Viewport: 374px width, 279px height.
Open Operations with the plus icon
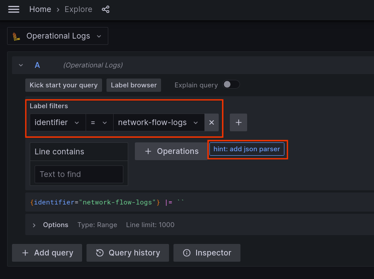(x=170, y=151)
